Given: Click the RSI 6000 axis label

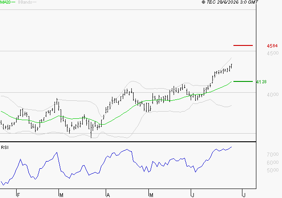Looking at the screenshot, I should point(273,162).
